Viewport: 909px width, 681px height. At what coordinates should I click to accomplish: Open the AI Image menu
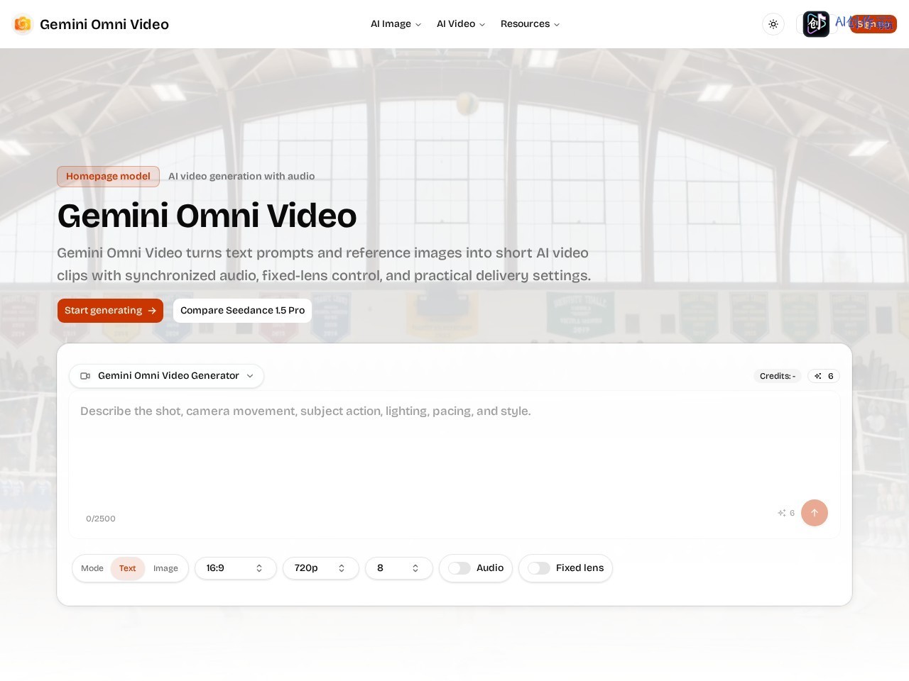(396, 24)
